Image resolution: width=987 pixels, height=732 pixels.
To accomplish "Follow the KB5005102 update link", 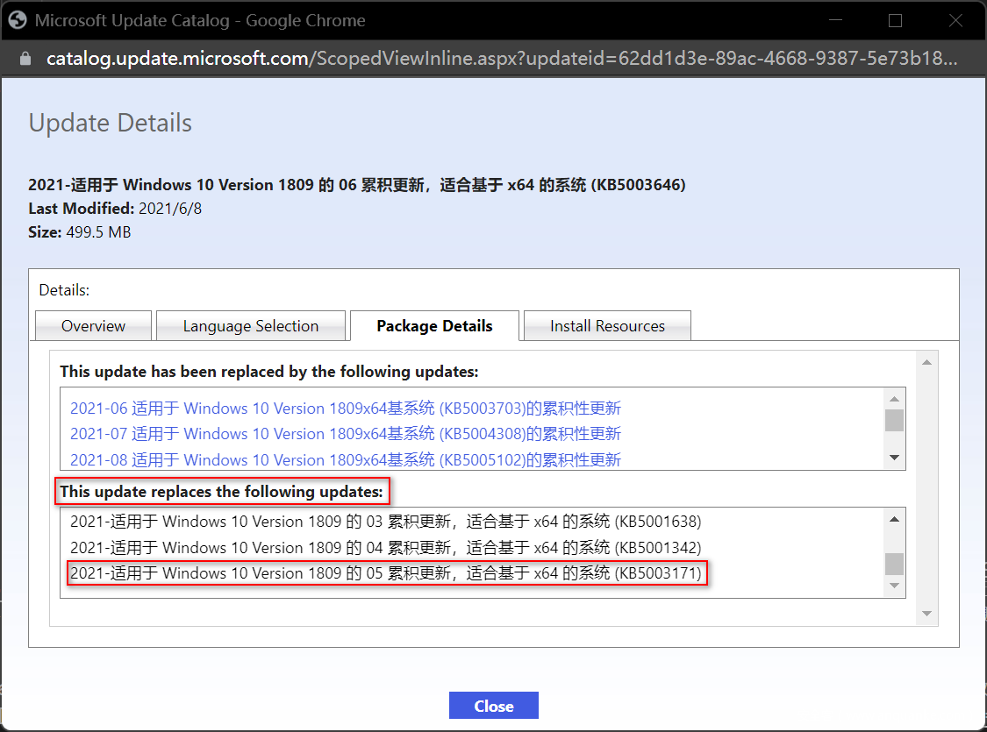I will coord(346,459).
